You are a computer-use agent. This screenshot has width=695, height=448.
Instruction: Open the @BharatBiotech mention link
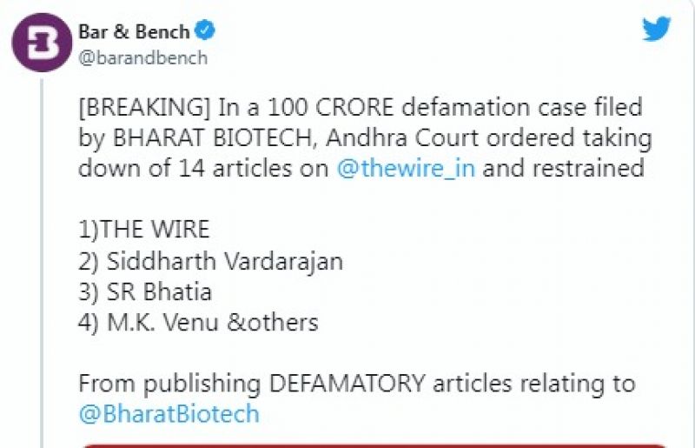(169, 413)
